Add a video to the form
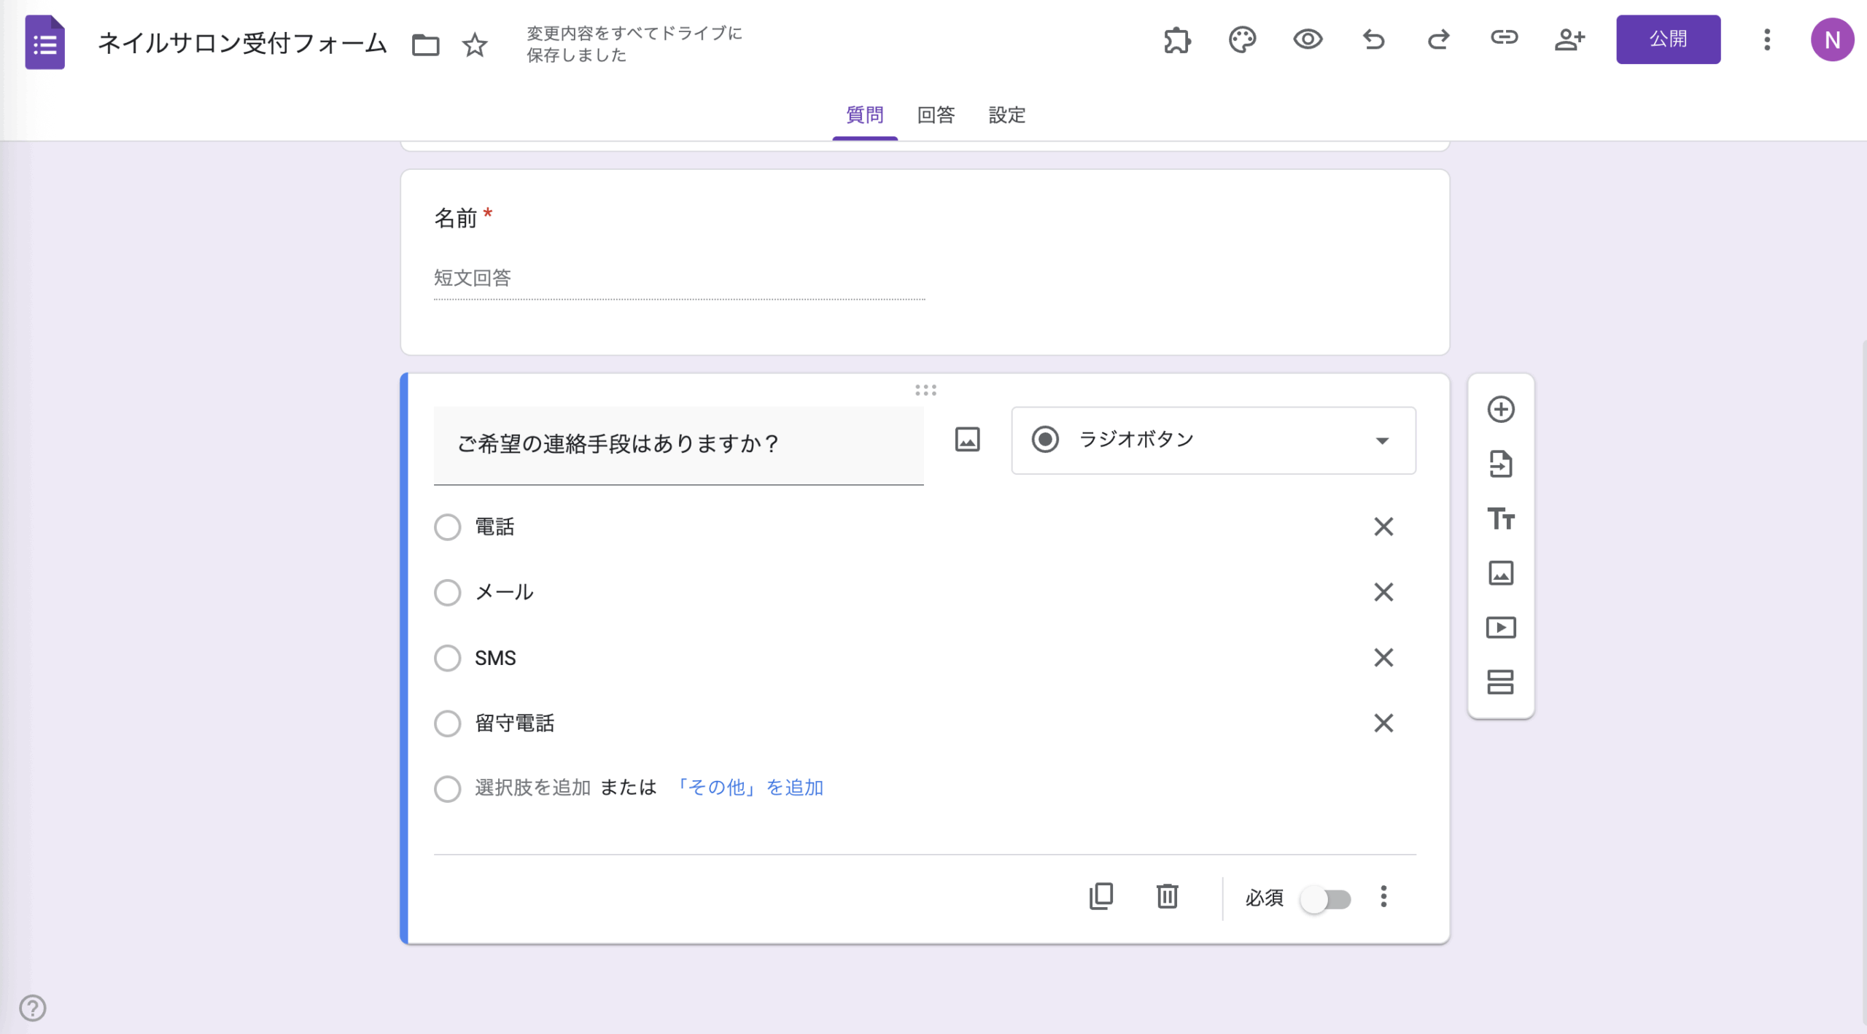Viewport: 1867px width, 1034px height. (1500, 627)
